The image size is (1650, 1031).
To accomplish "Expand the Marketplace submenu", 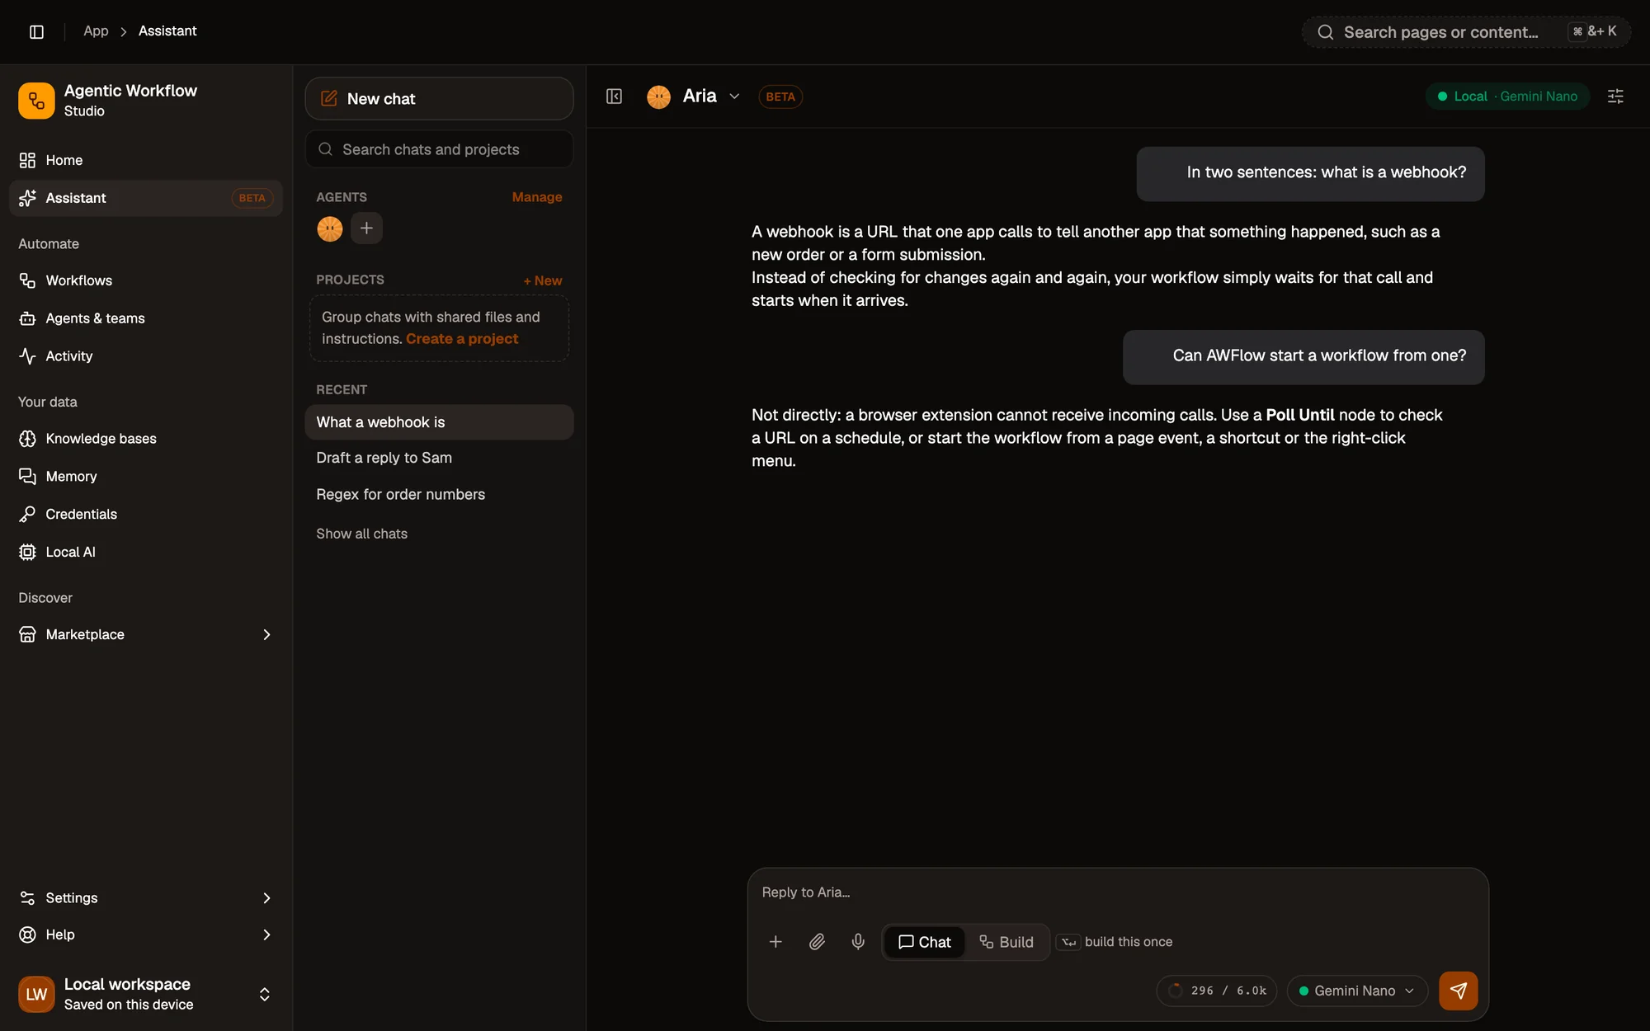I will (x=266, y=635).
